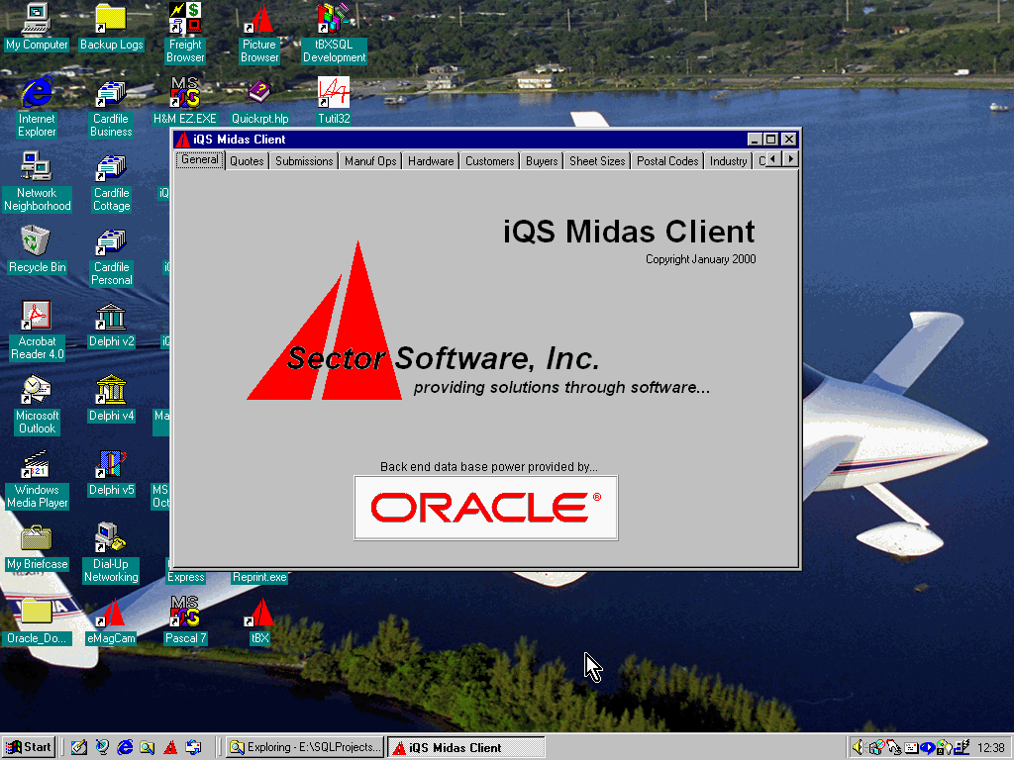Launch Internet Explorer from the quick launch bar
This screenshot has width=1014, height=760.
point(125,748)
